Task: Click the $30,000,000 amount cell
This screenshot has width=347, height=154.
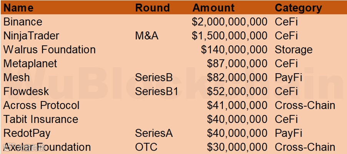Action: click(237, 147)
